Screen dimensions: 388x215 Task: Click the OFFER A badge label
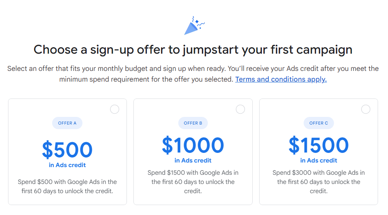[x=67, y=123]
